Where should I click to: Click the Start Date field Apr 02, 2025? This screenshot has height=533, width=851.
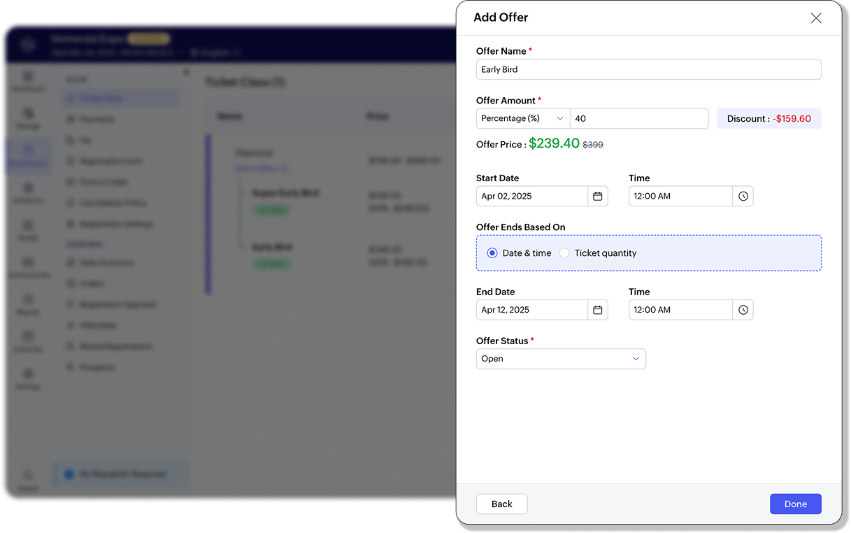coord(532,197)
